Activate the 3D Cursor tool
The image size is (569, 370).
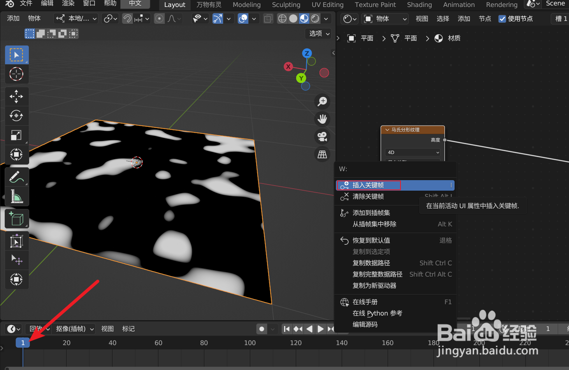point(16,74)
